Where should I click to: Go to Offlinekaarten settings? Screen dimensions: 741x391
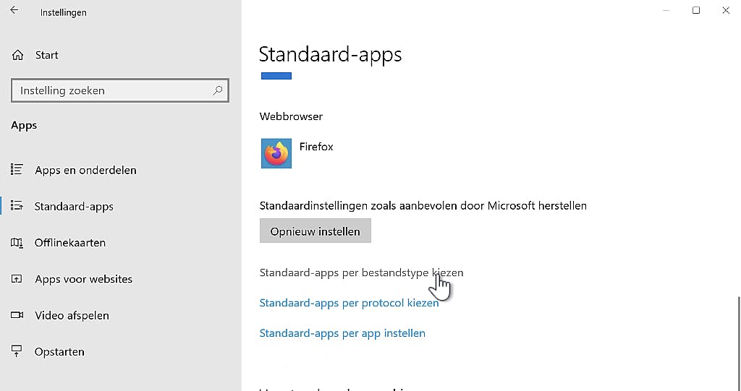pyautogui.click(x=70, y=243)
